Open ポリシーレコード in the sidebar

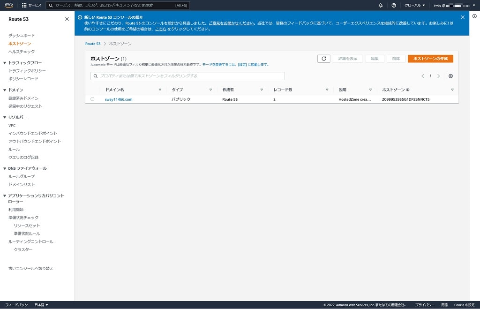[x=23, y=79]
